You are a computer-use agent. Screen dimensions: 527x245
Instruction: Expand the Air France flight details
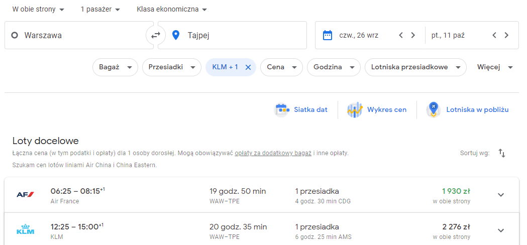click(501, 195)
